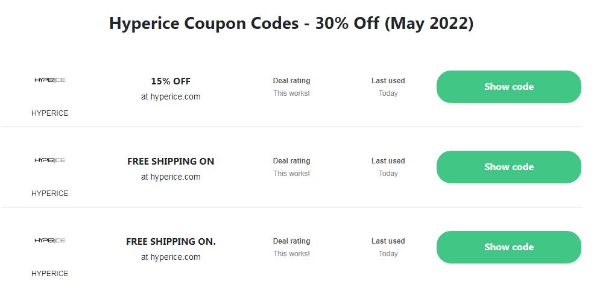Select the middle row's FREE SHIPPING ON title

coord(171,161)
